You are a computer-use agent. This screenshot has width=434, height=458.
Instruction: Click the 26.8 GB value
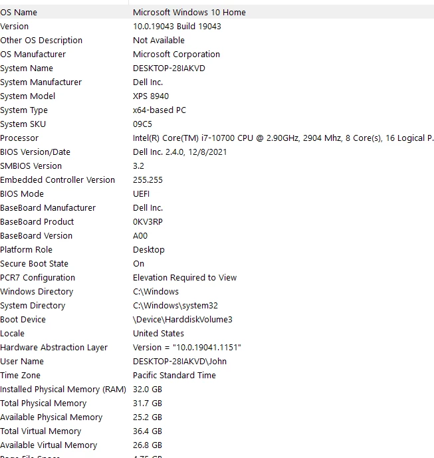[x=148, y=445]
